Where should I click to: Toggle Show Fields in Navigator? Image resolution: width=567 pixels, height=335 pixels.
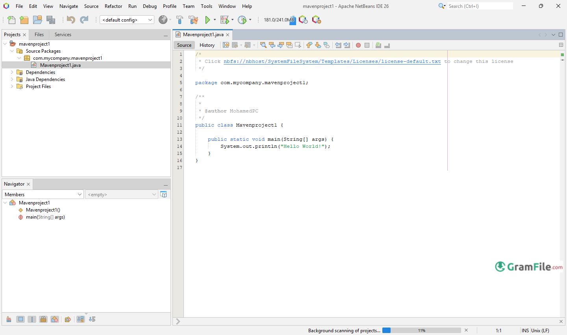tap(20, 319)
